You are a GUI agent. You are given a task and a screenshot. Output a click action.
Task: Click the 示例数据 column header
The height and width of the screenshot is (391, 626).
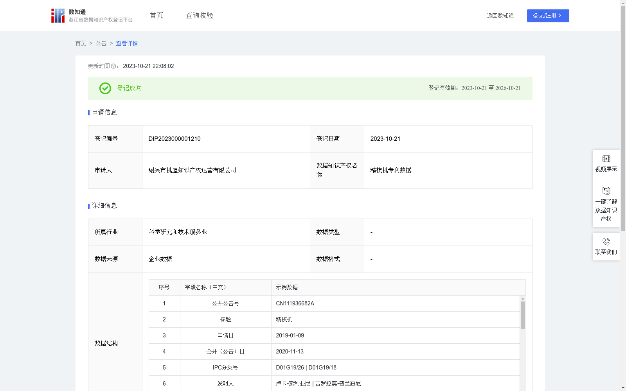coord(398,287)
